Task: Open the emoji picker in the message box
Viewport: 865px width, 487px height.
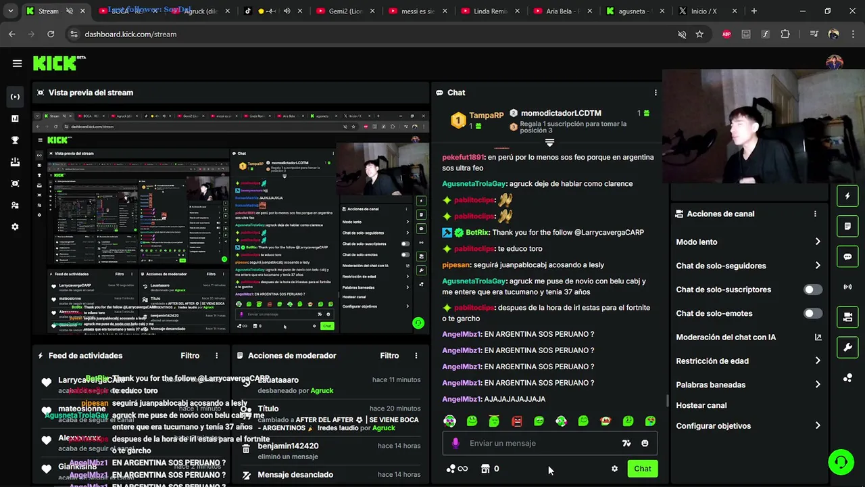Action: pyautogui.click(x=645, y=443)
